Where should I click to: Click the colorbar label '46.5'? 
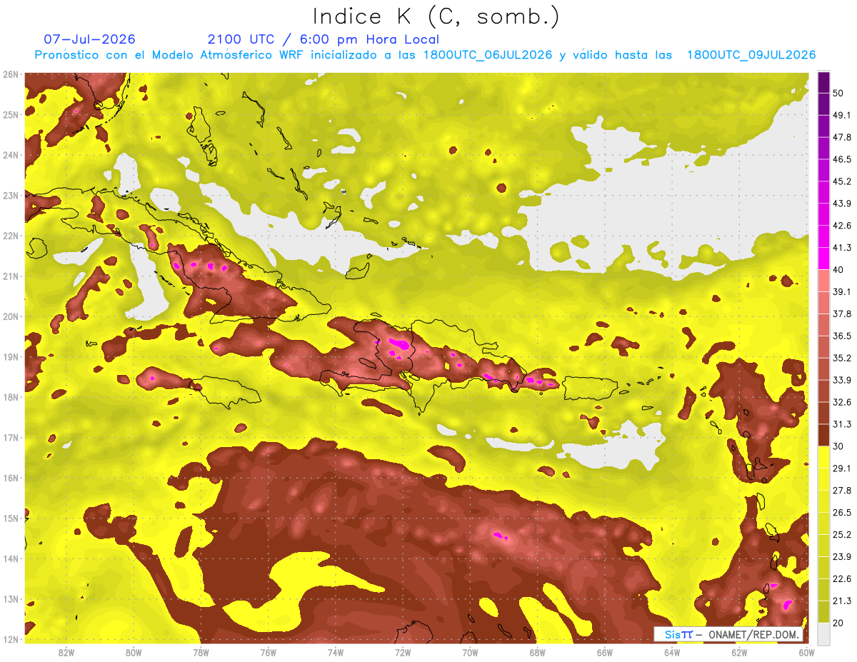coord(842,159)
